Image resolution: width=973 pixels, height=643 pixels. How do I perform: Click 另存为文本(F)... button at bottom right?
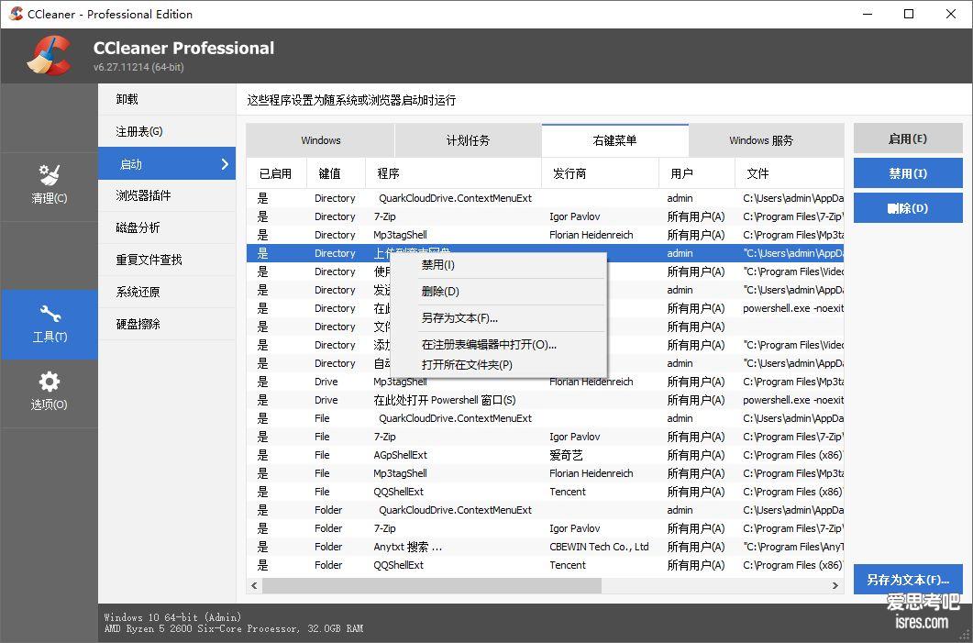tap(908, 580)
